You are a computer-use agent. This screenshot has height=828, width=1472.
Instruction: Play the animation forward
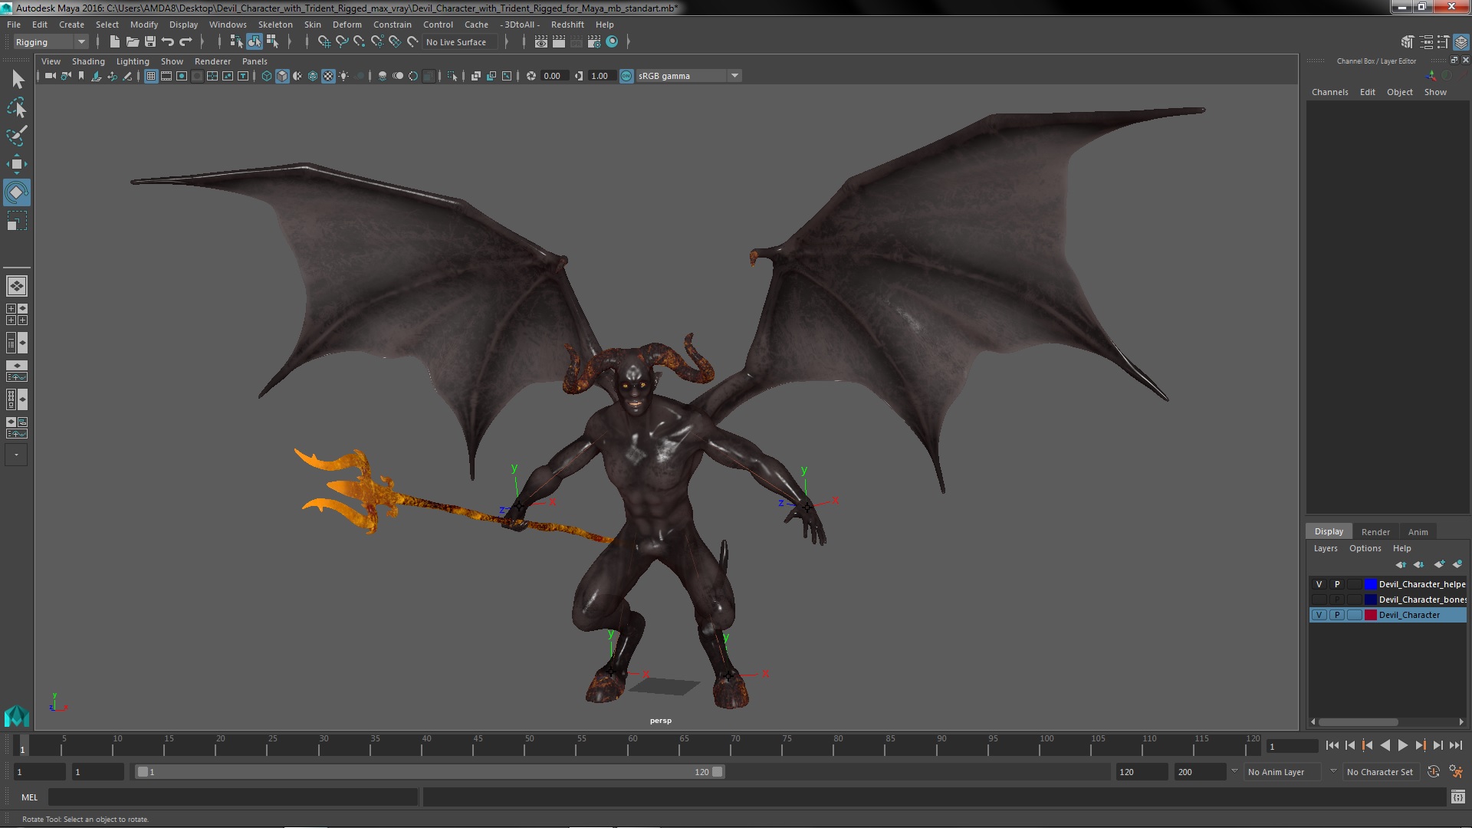tap(1402, 745)
